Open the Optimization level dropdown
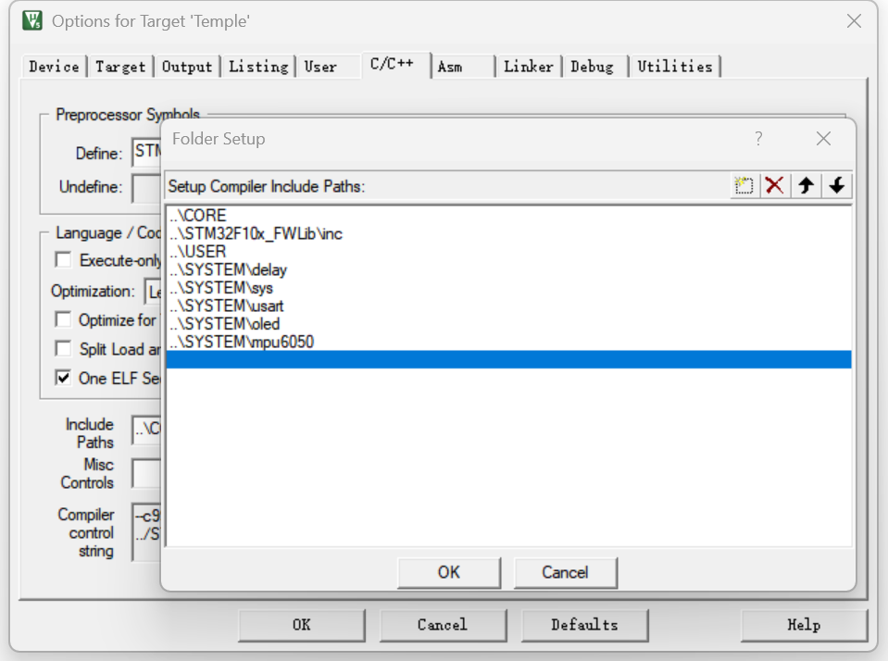 point(154,292)
